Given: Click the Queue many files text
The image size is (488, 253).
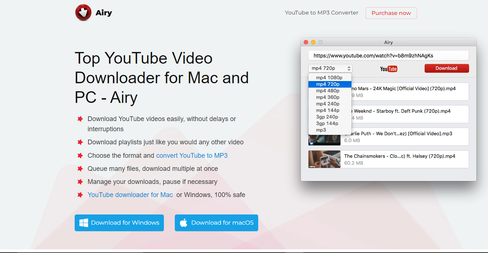Looking at the screenshot, I should [153, 169].
